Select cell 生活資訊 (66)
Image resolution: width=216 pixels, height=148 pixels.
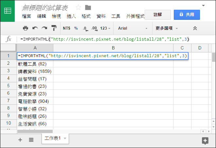coord(35,123)
